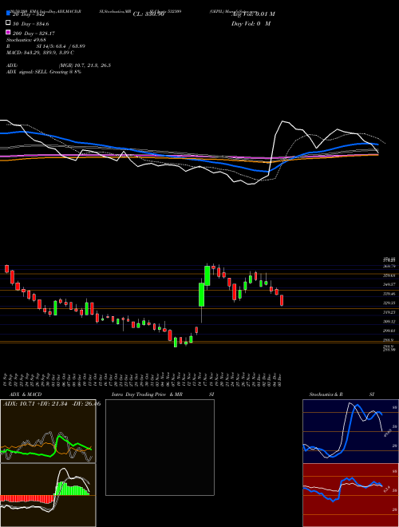The width and height of the screenshot is (399, 527).
Task: Click the 'Stochastics & R' panel heading
Action: 326,394
